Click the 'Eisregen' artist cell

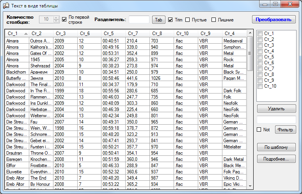(x=17, y=159)
